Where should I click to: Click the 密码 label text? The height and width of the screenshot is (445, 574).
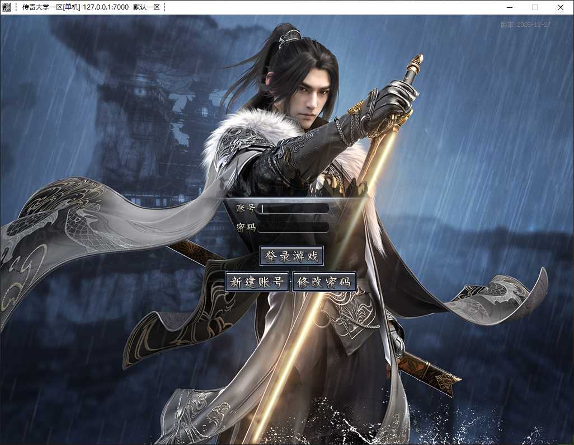(x=245, y=227)
